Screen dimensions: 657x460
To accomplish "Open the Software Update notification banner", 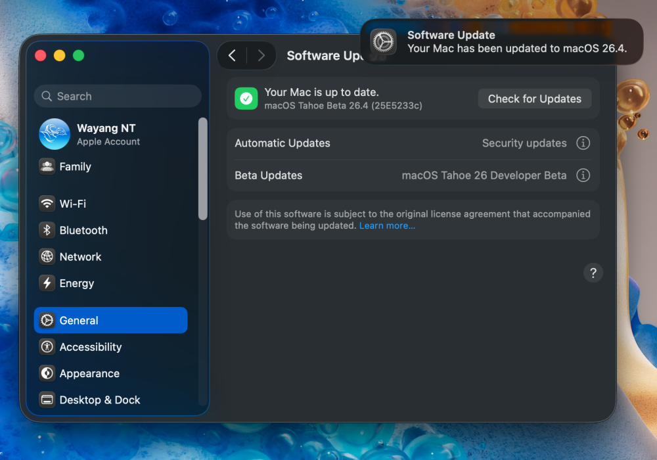I will coord(501,41).
